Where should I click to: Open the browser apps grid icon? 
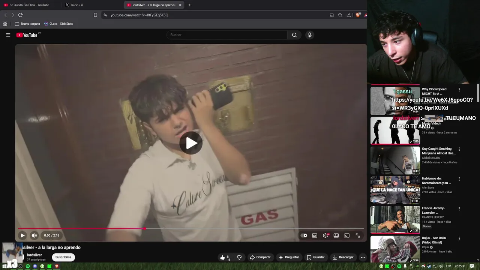(x=5, y=24)
